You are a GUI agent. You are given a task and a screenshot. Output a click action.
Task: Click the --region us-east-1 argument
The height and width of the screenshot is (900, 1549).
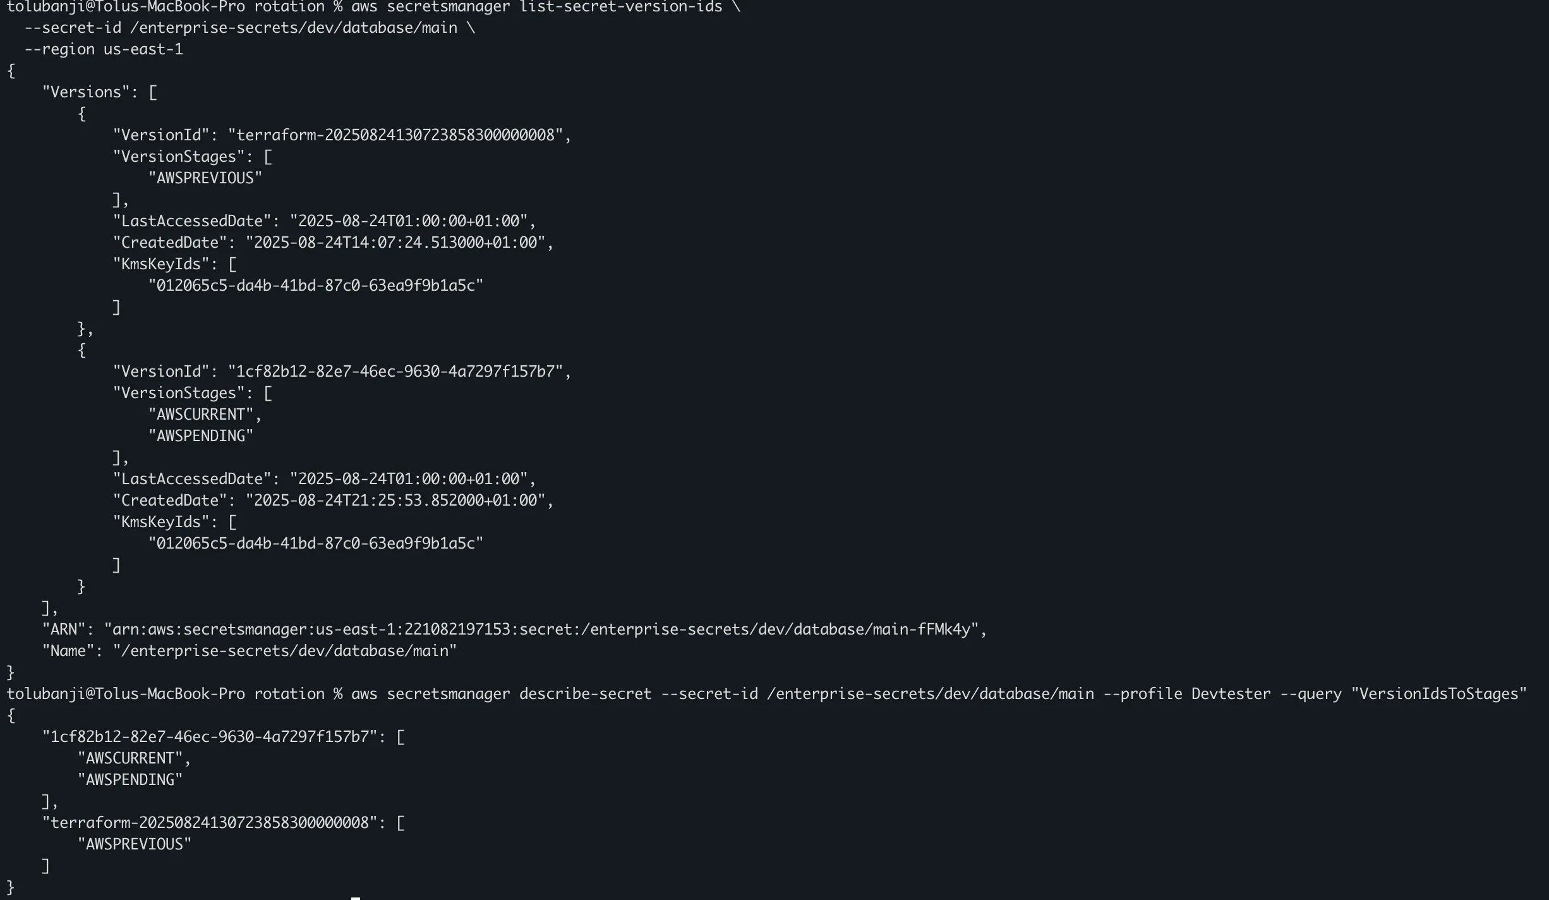click(x=104, y=49)
